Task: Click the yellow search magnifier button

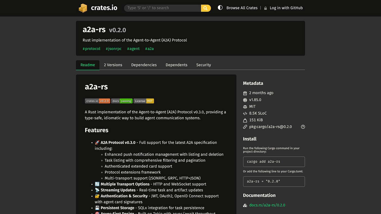Action: point(206,8)
